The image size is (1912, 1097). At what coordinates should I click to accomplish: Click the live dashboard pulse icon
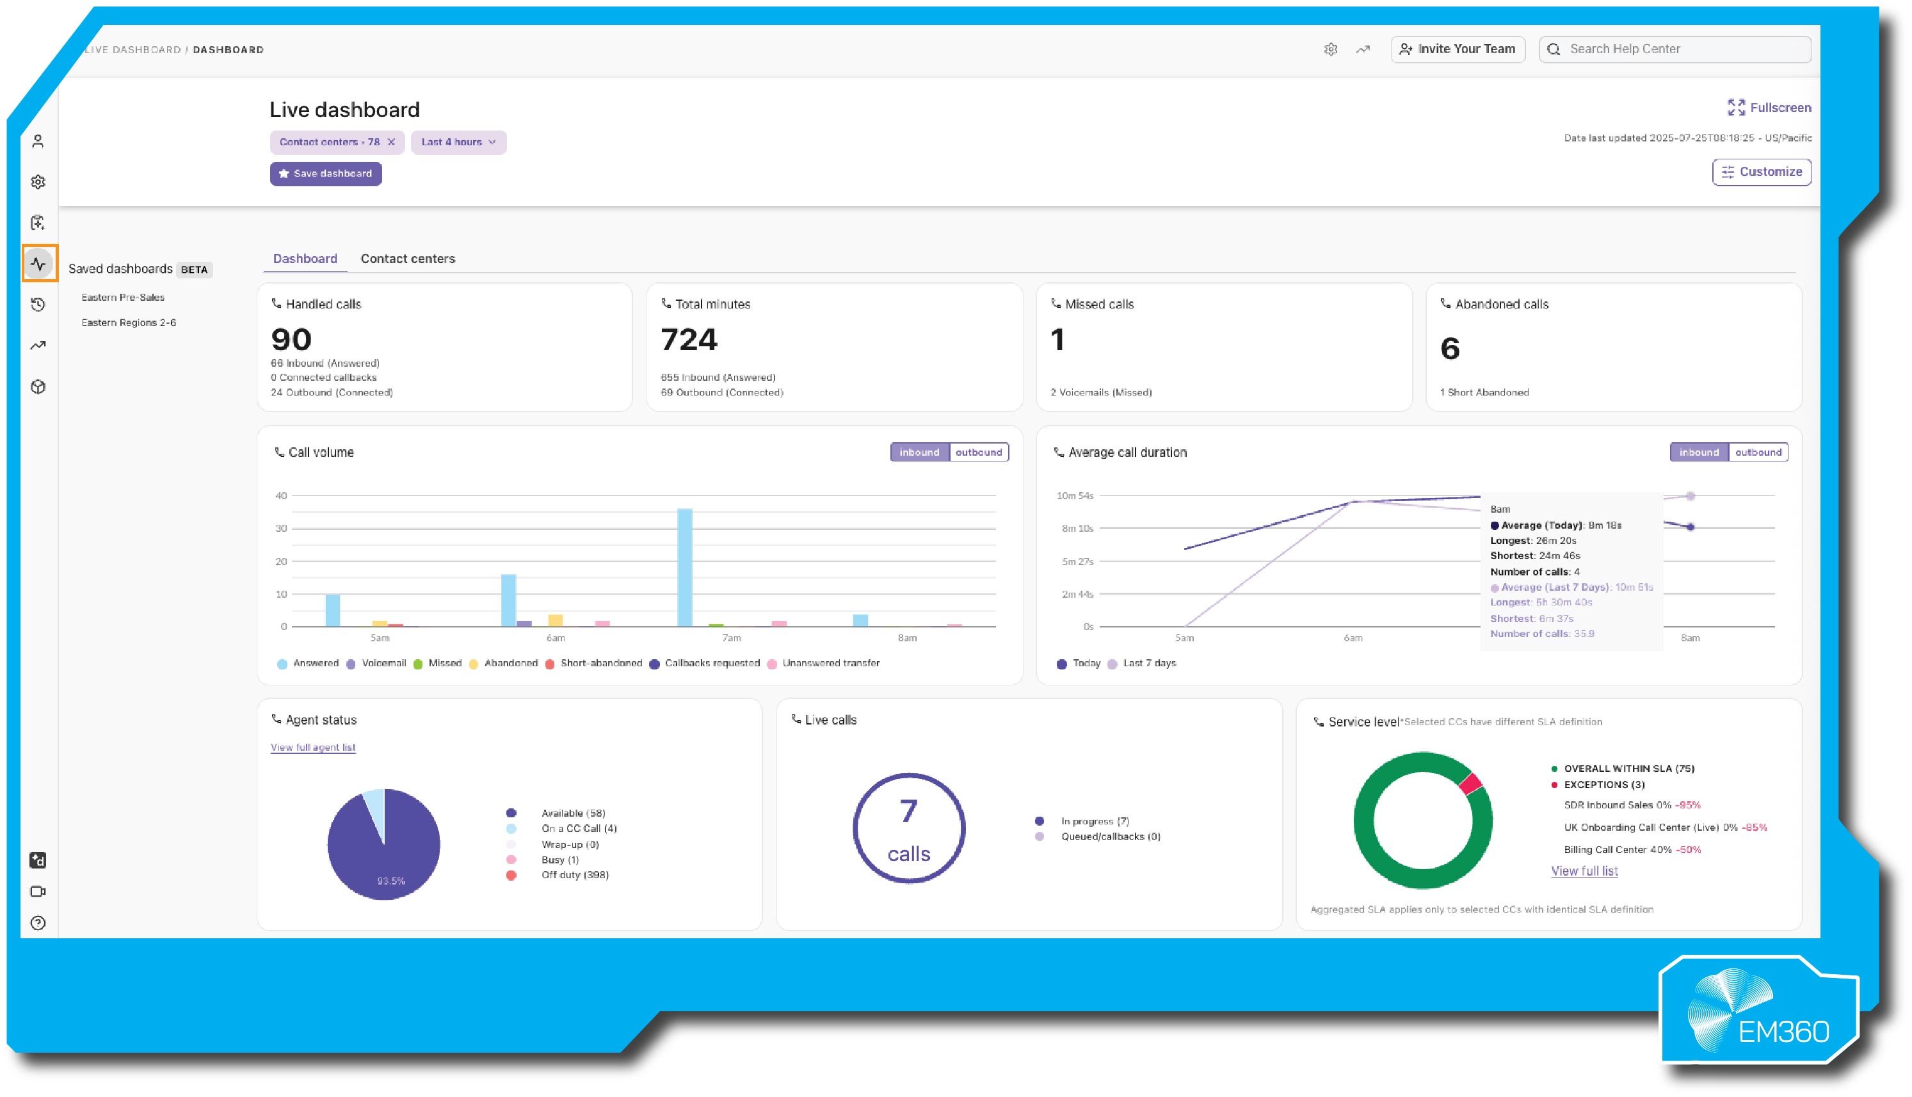(x=39, y=264)
